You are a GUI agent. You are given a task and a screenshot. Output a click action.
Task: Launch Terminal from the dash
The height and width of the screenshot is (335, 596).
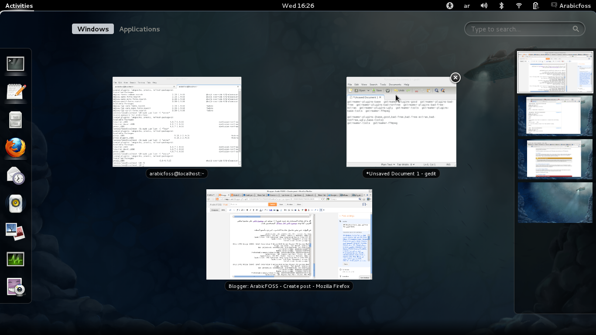[x=16, y=64]
